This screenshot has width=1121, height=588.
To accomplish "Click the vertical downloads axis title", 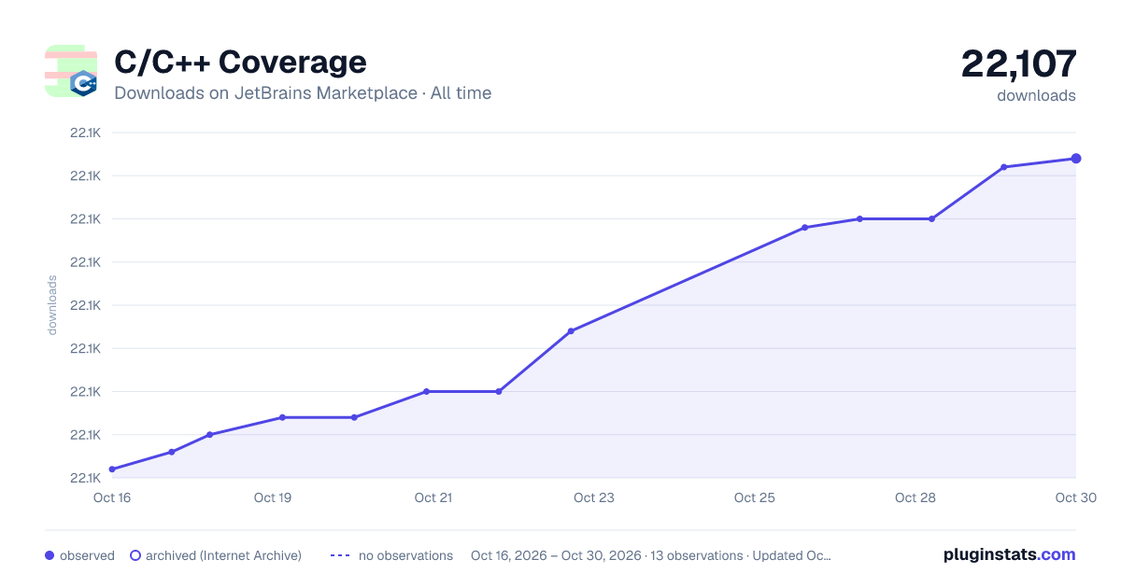I will coord(52,305).
